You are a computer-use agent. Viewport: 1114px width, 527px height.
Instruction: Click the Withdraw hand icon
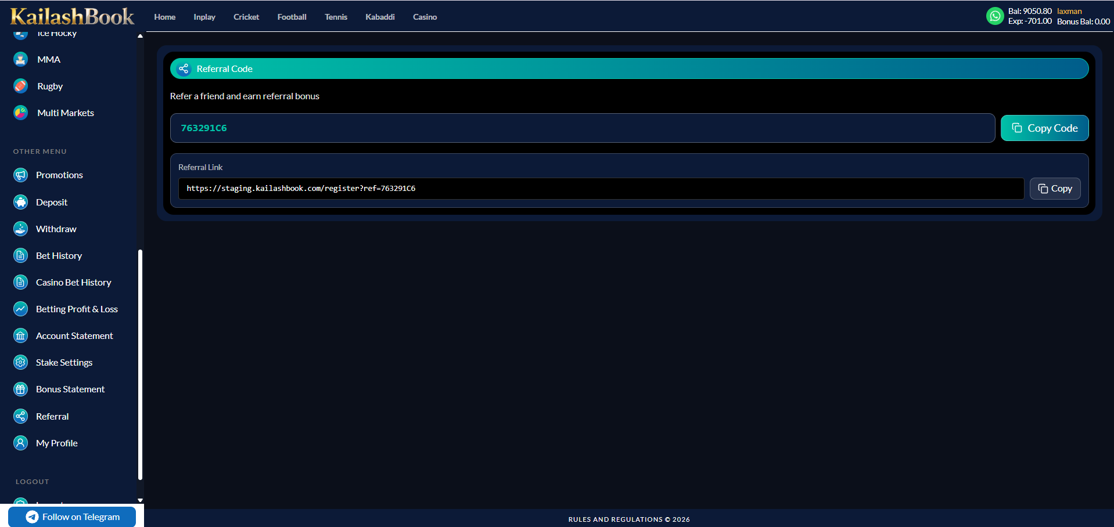20,229
